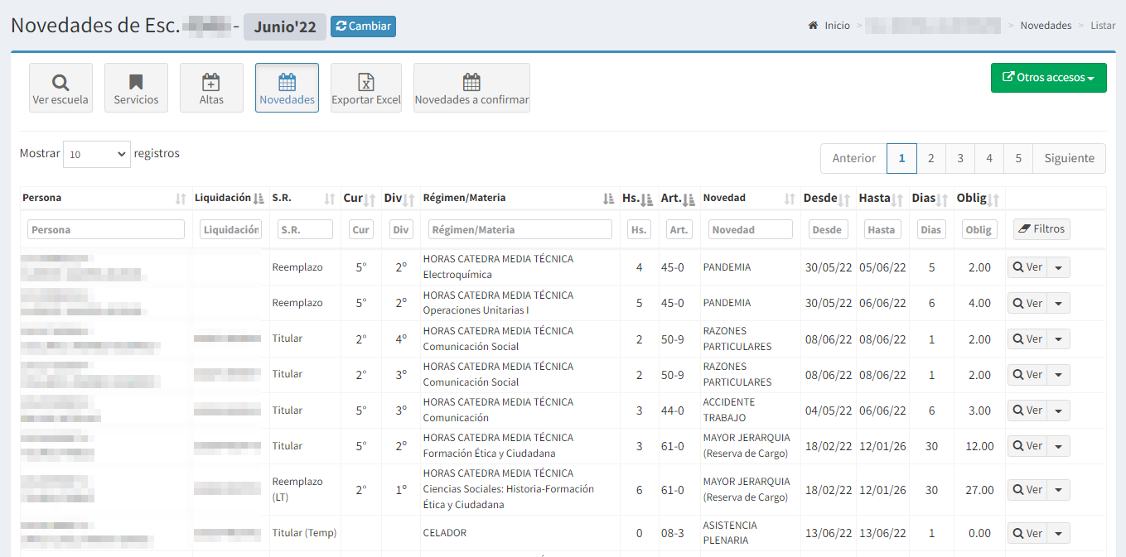
Task: Sort by Régimen/Materia column
Action: tap(520, 198)
